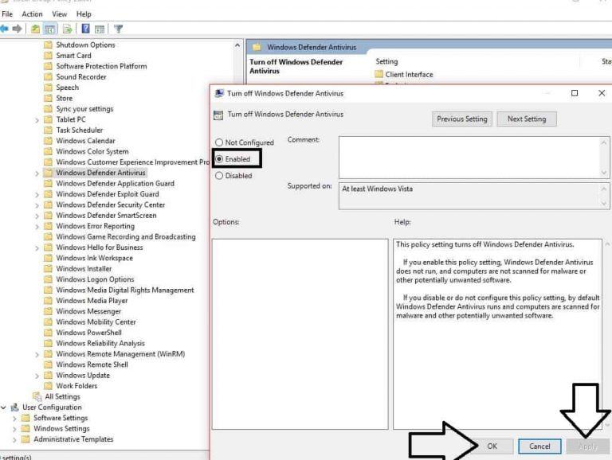Click the Back arrow in toolbar

(x=4, y=29)
